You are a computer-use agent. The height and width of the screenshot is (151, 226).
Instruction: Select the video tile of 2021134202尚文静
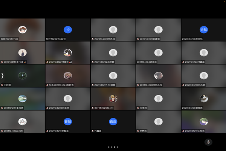tap(113, 53)
